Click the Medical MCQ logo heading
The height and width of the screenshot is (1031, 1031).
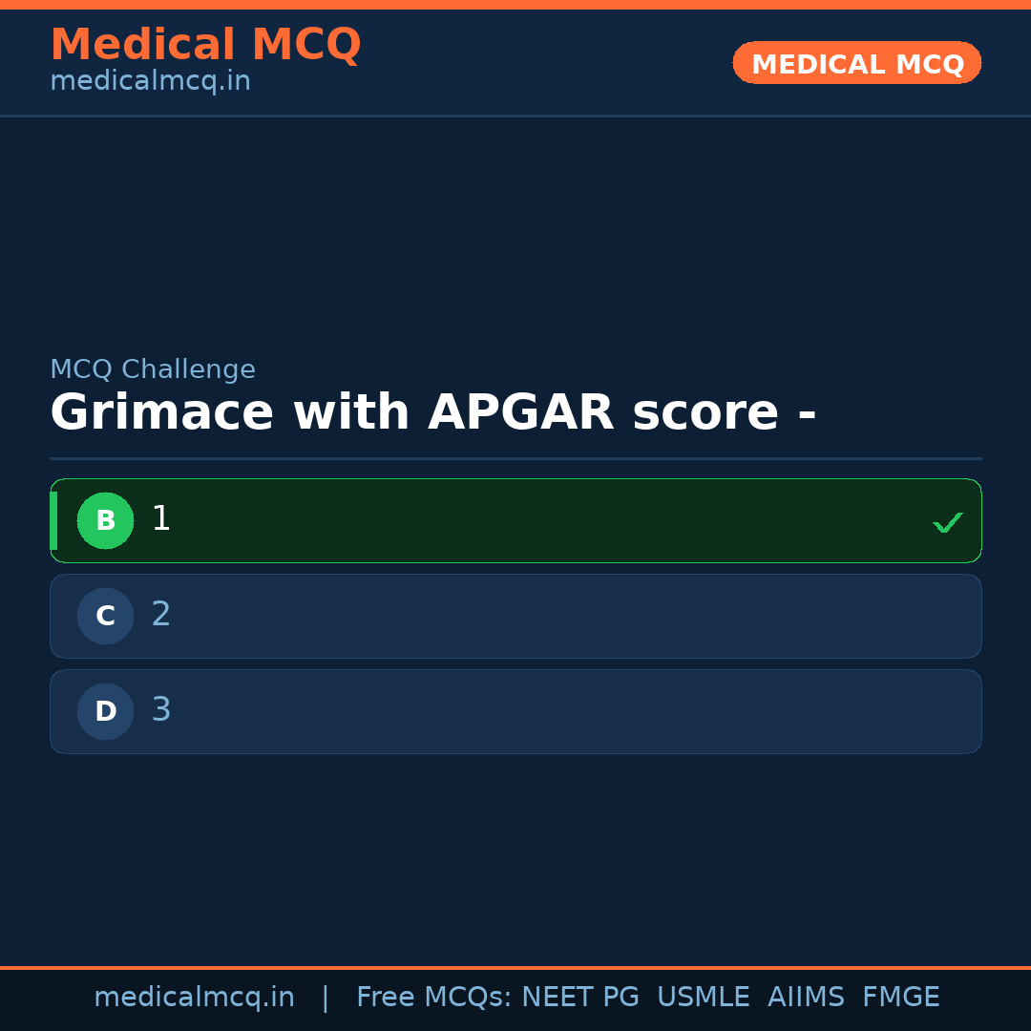pyautogui.click(x=206, y=45)
